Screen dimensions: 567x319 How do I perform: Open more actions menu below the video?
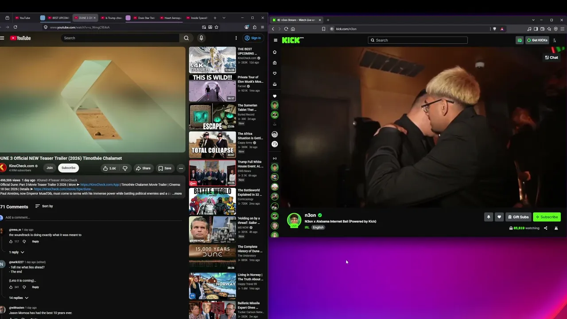pyautogui.click(x=181, y=168)
